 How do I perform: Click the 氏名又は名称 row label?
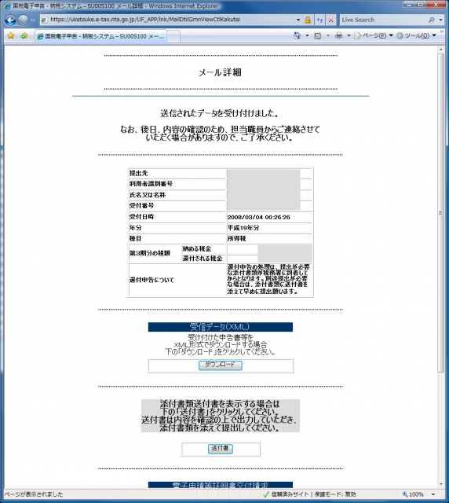[x=148, y=195]
